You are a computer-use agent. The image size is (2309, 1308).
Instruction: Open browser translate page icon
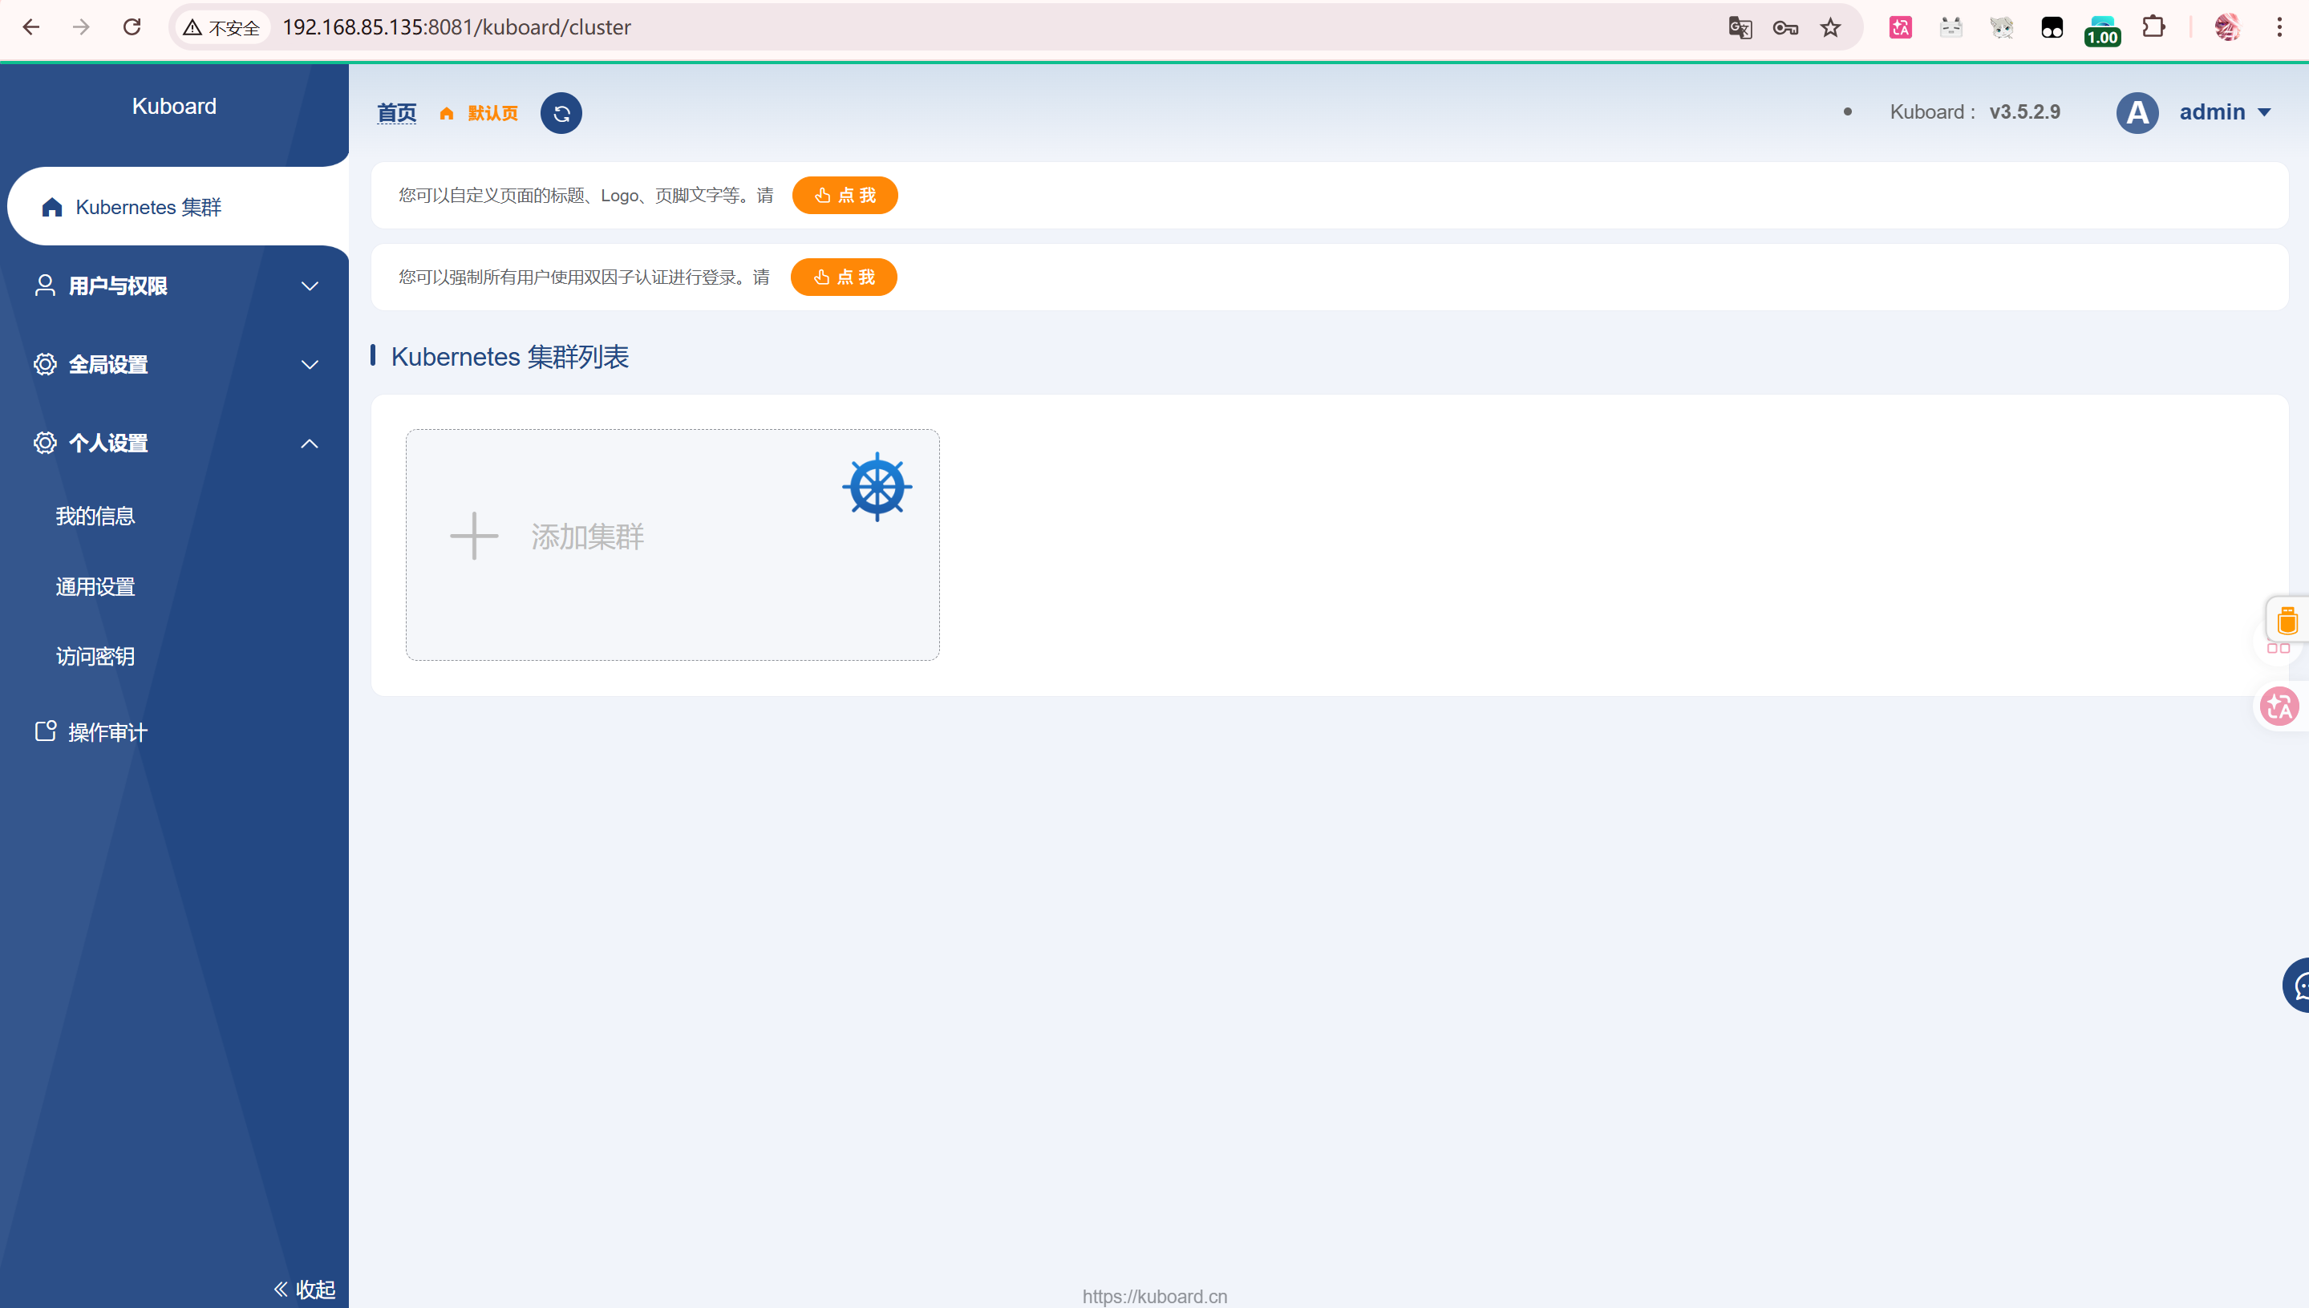pos(1740,28)
